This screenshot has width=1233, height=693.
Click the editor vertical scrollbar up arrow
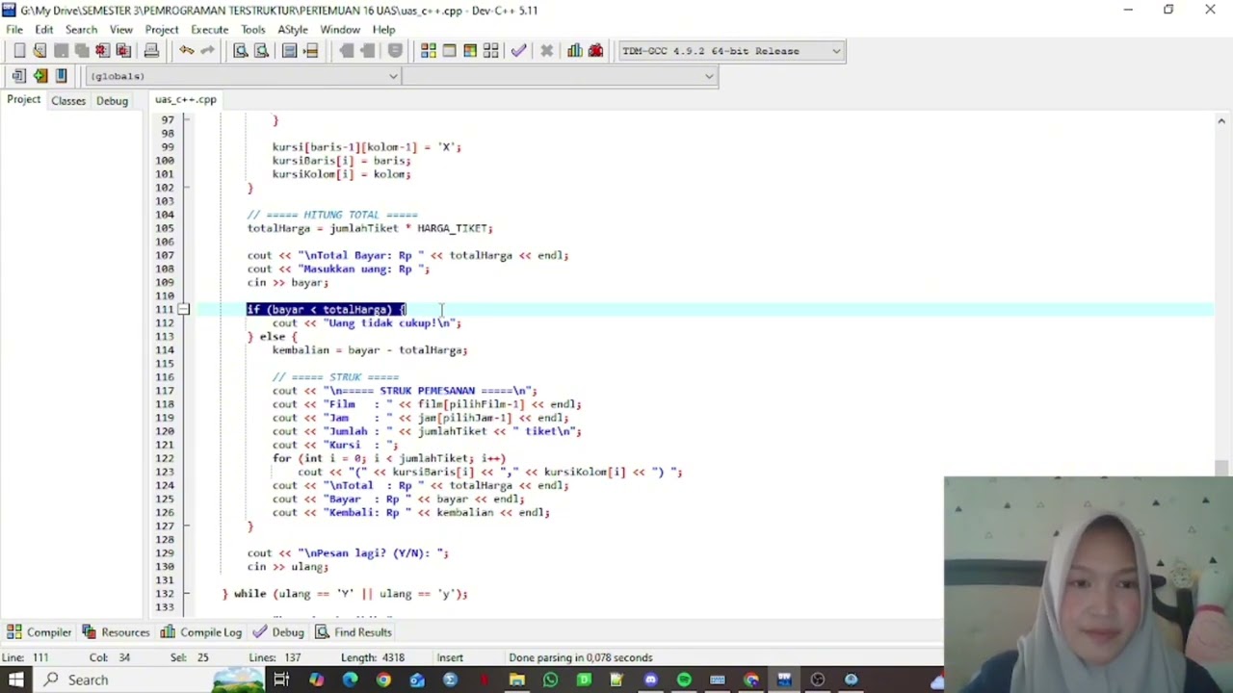click(x=1222, y=122)
